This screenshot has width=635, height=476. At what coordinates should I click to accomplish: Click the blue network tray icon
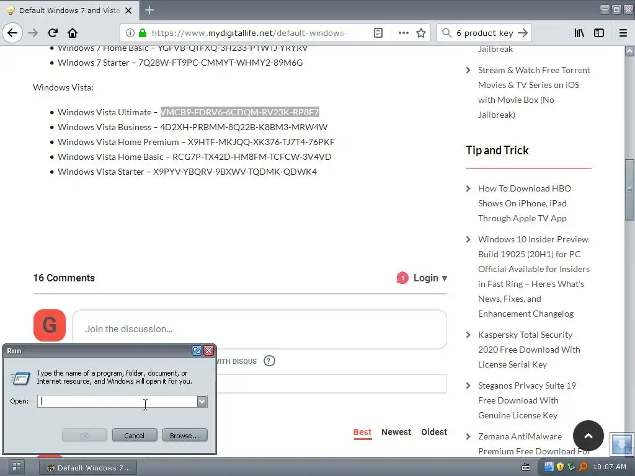coord(549,467)
